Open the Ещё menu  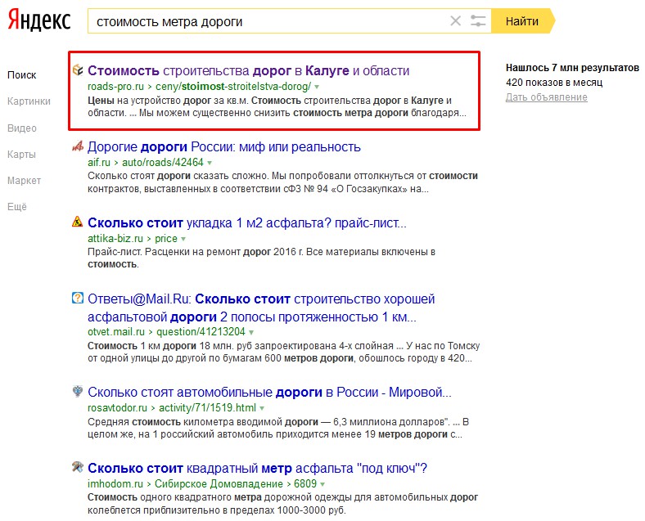point(17,207)
